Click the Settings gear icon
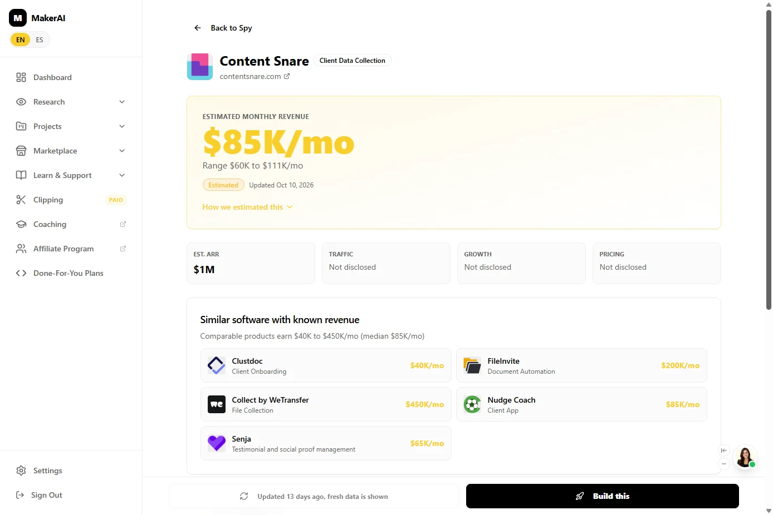Screen dimensions: 773x515 [21, 471]
